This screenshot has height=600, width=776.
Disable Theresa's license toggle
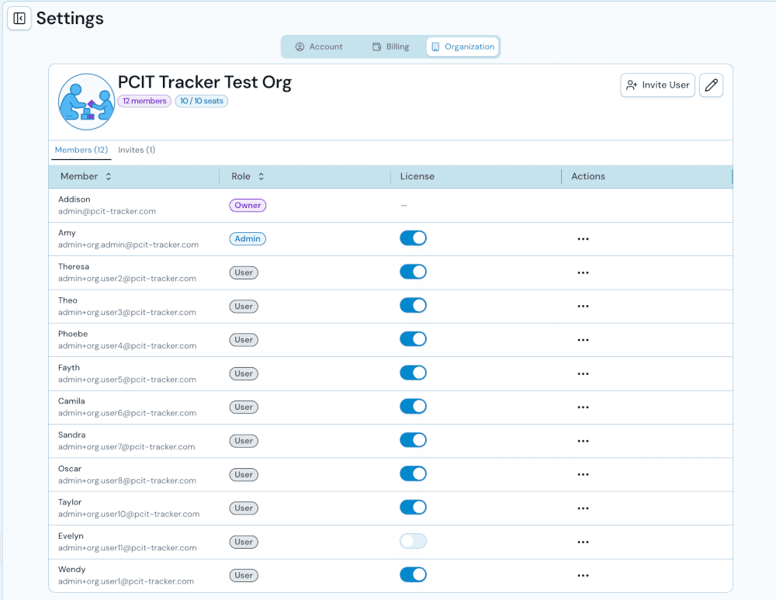[x=413, y=272]
